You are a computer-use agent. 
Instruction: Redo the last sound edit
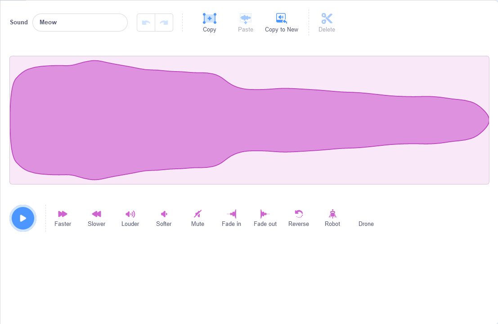click(164, 22)
